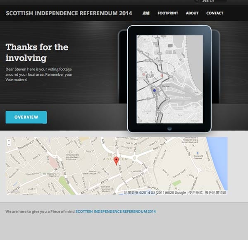Click the red location pin on Aberdeen map
248x240 pixels.
click(x=116, y=161)
